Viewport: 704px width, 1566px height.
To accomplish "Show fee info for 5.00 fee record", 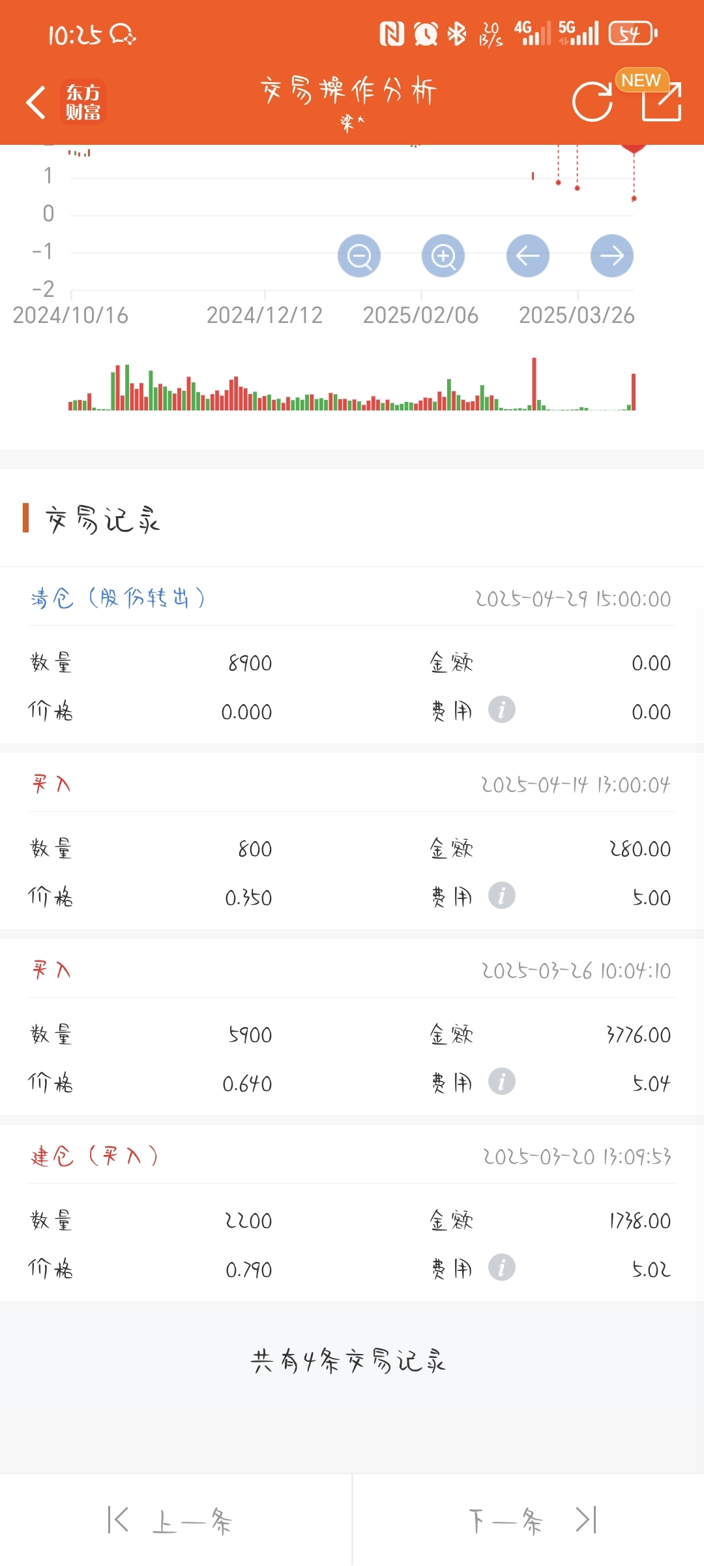I will click(x=502, y=896).
